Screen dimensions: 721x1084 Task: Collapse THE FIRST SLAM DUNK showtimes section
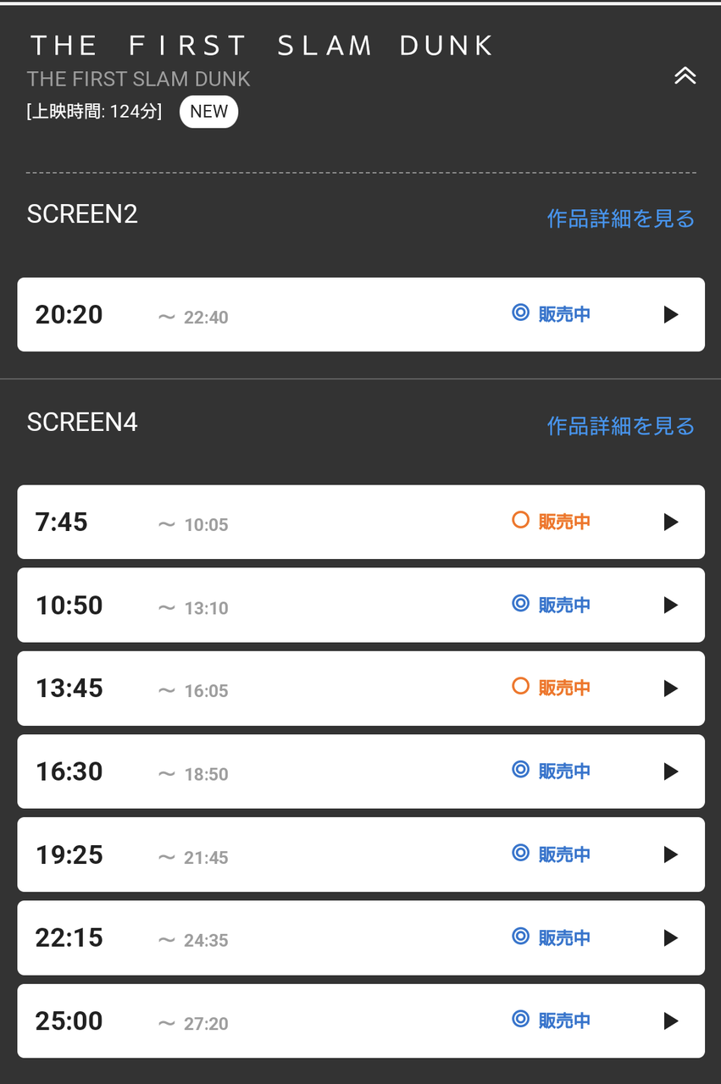coord(685,76)
